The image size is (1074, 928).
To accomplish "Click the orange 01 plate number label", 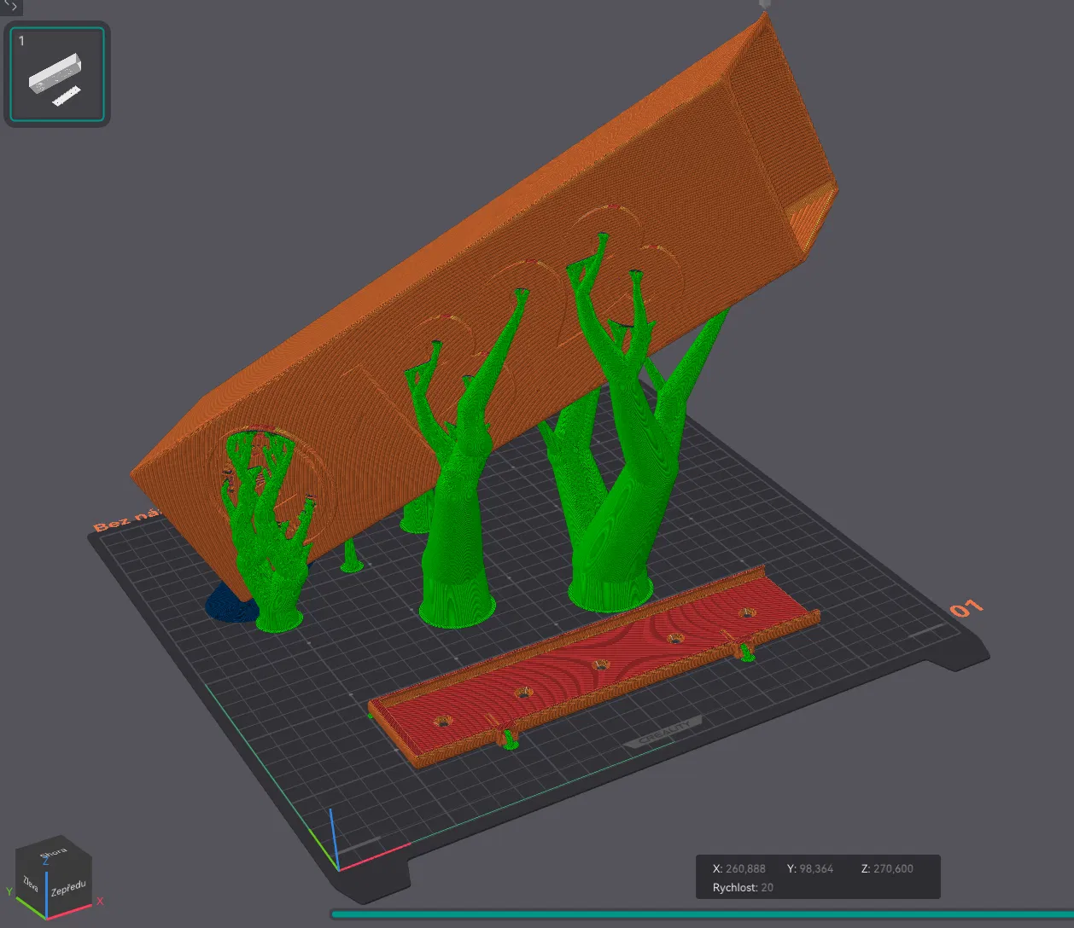I will click(966, 609).
